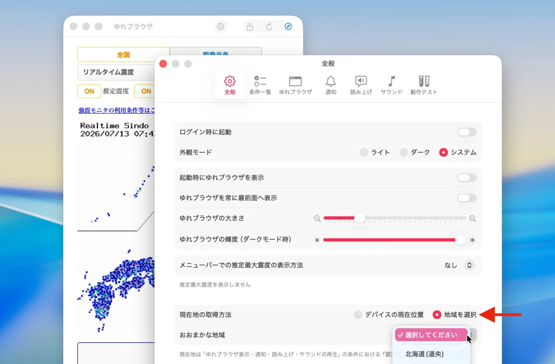Adjust the ゆれブラウザの大きさ slider
Image resolution: width=555 pixels, height=364 pixels.
(395, 218)
